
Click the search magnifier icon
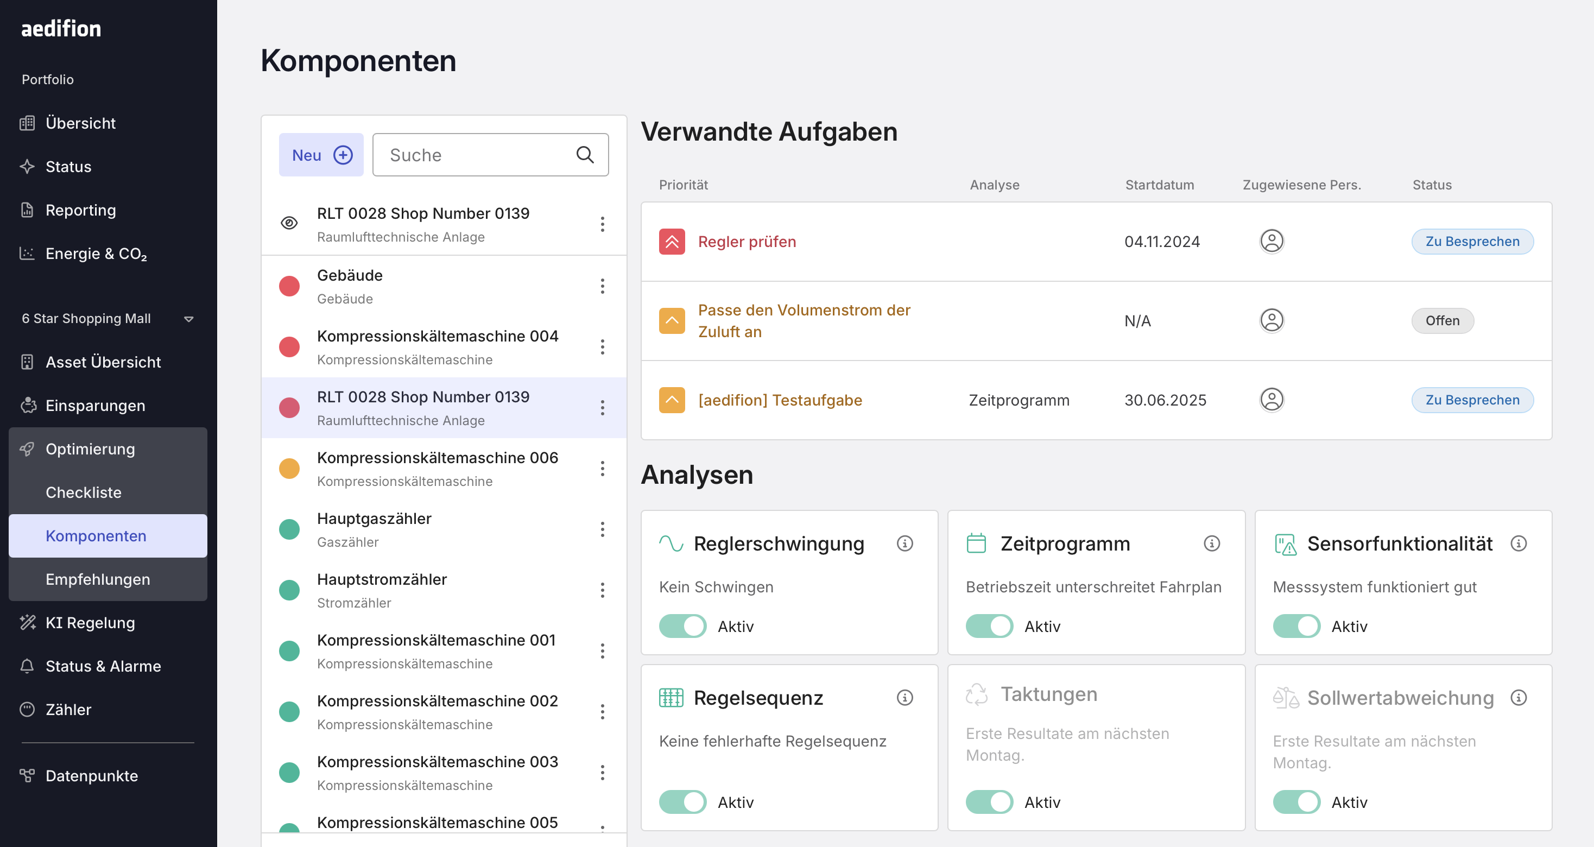[x=584, y=155]
